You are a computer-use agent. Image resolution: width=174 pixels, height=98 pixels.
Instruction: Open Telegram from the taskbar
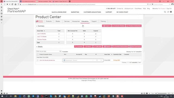[x=33, y=96]
